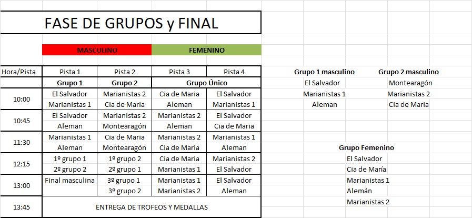The height and width of the screenshot is (218, 472).
Task: Select the FASE DE GRUPOS y FINAL title cell
Action: (x=132, y=24)
